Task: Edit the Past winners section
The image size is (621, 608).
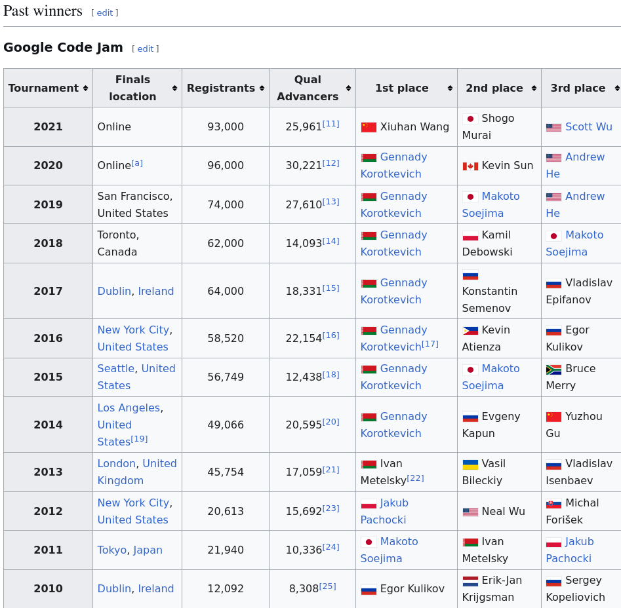Action: pyautogui.click(x=105, y=12)
